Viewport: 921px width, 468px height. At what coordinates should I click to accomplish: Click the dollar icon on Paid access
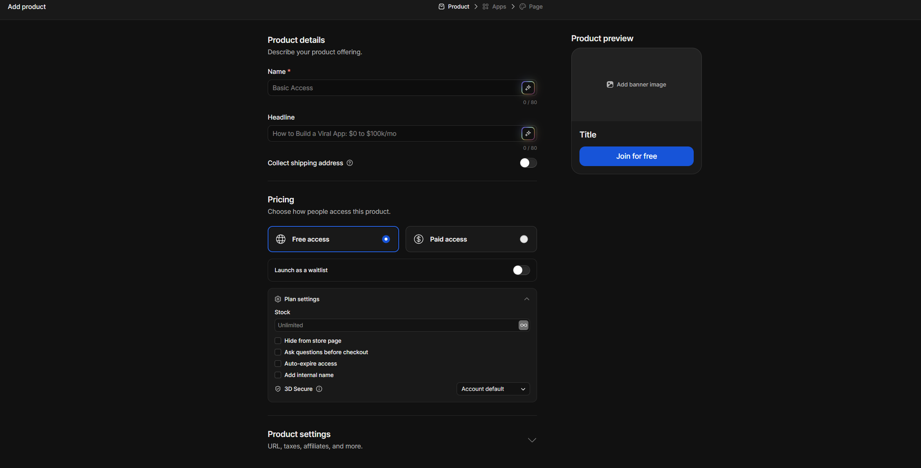pos(419,239)
